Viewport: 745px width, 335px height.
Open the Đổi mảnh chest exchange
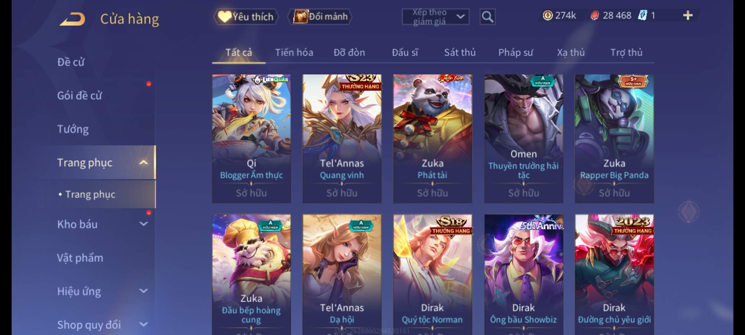click(320, 17)
